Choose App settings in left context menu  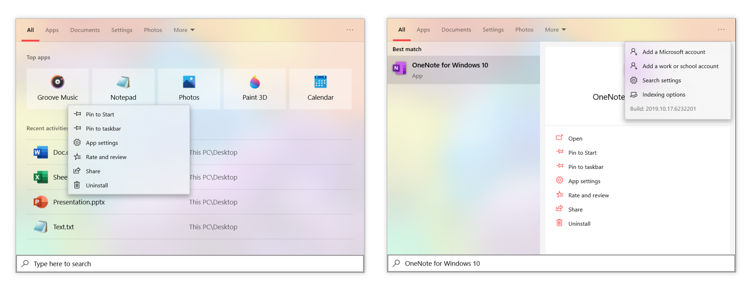(129, 143)
